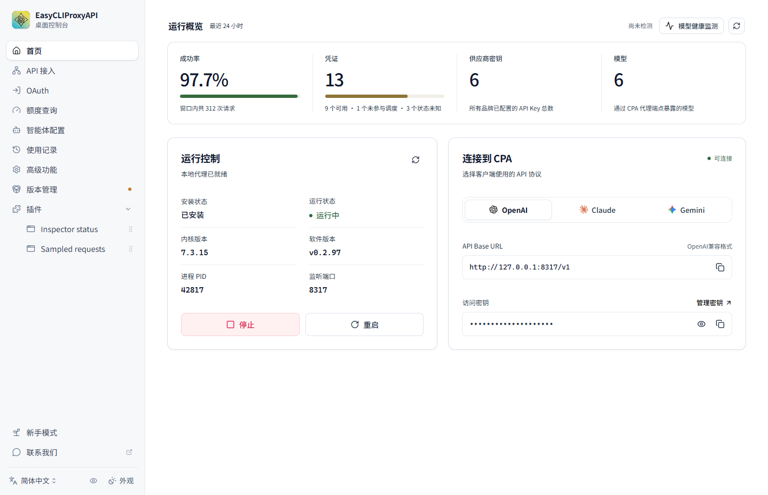This screenshot has height=495, width=768.
Task: Open 高级功能 advanced features
Action: click(72, 169)
